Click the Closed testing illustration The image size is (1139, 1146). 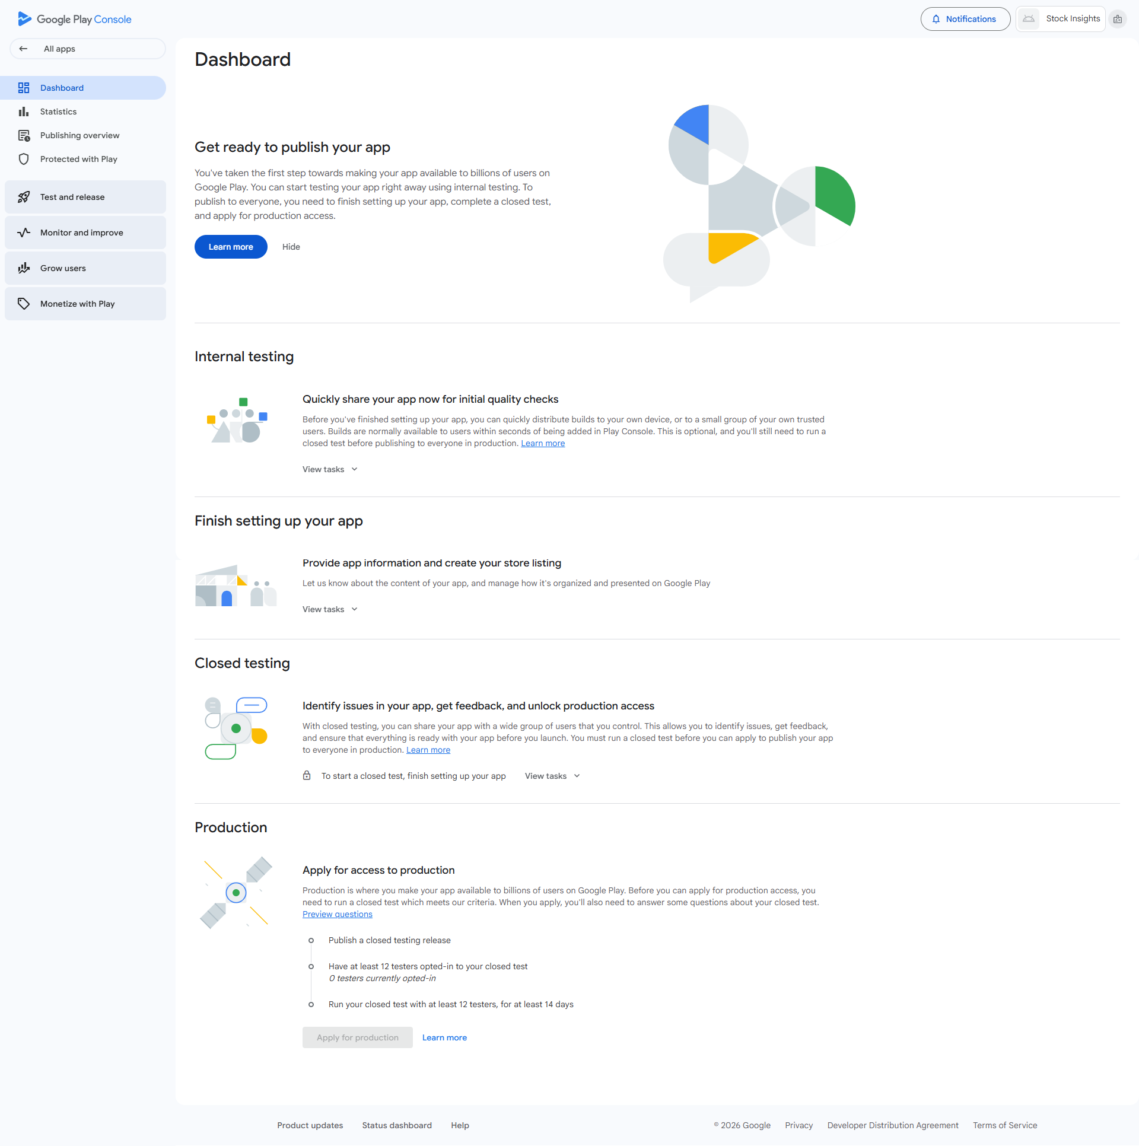(x=236, y=728)
